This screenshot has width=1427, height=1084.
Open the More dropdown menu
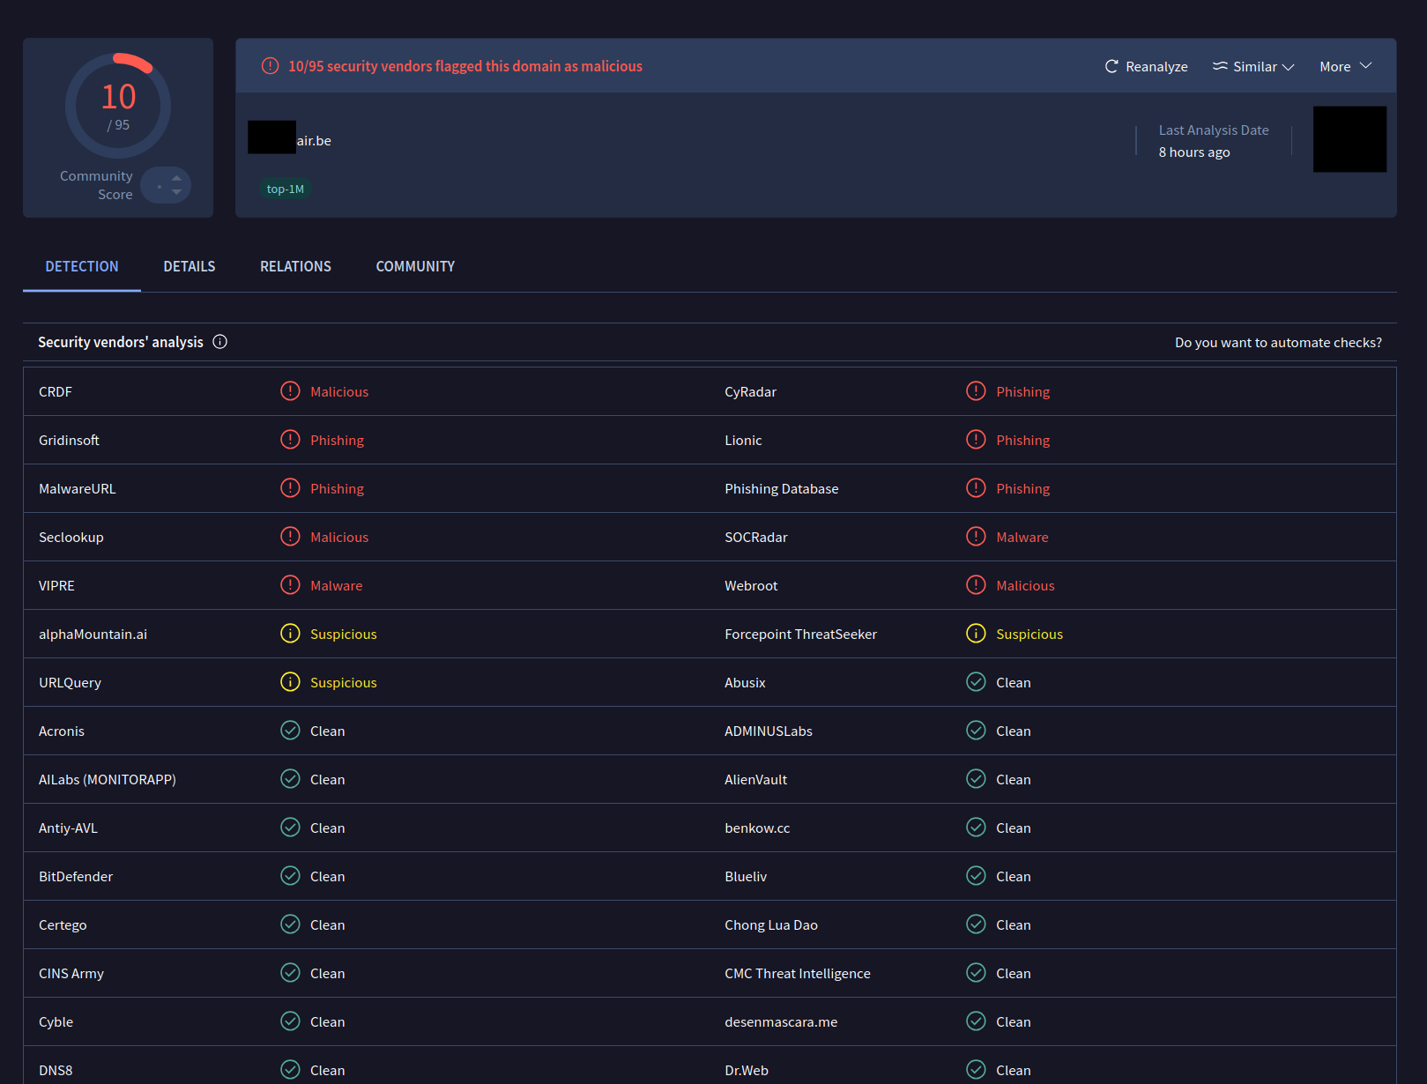coord(1345,67)
